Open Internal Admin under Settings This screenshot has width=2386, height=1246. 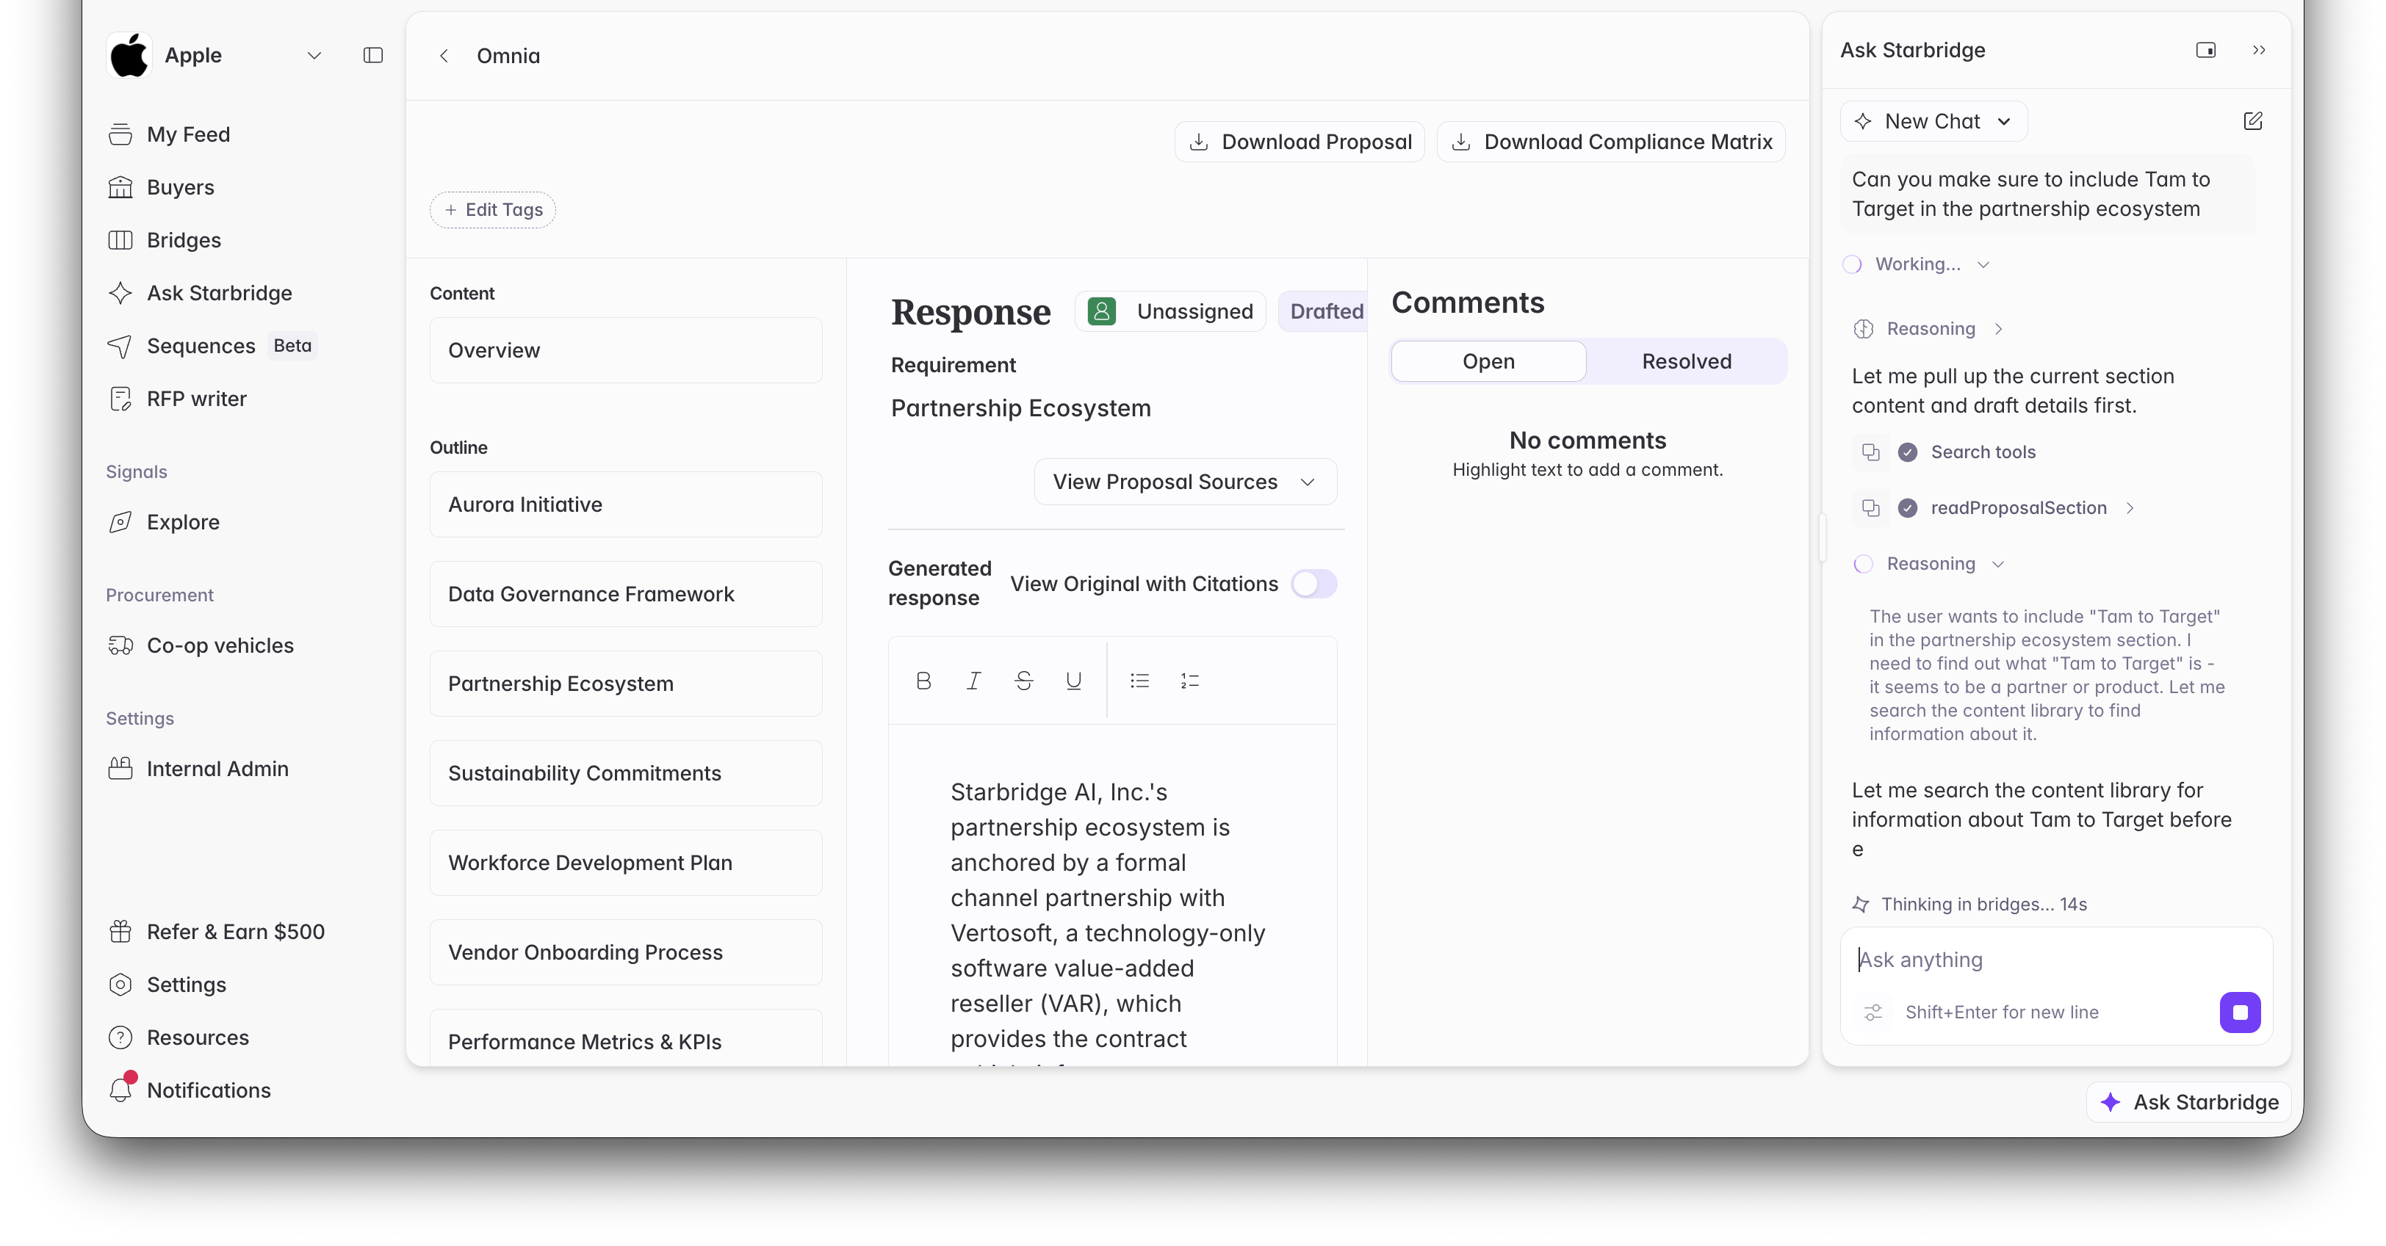pyautogui.click(x=217, y=768)
